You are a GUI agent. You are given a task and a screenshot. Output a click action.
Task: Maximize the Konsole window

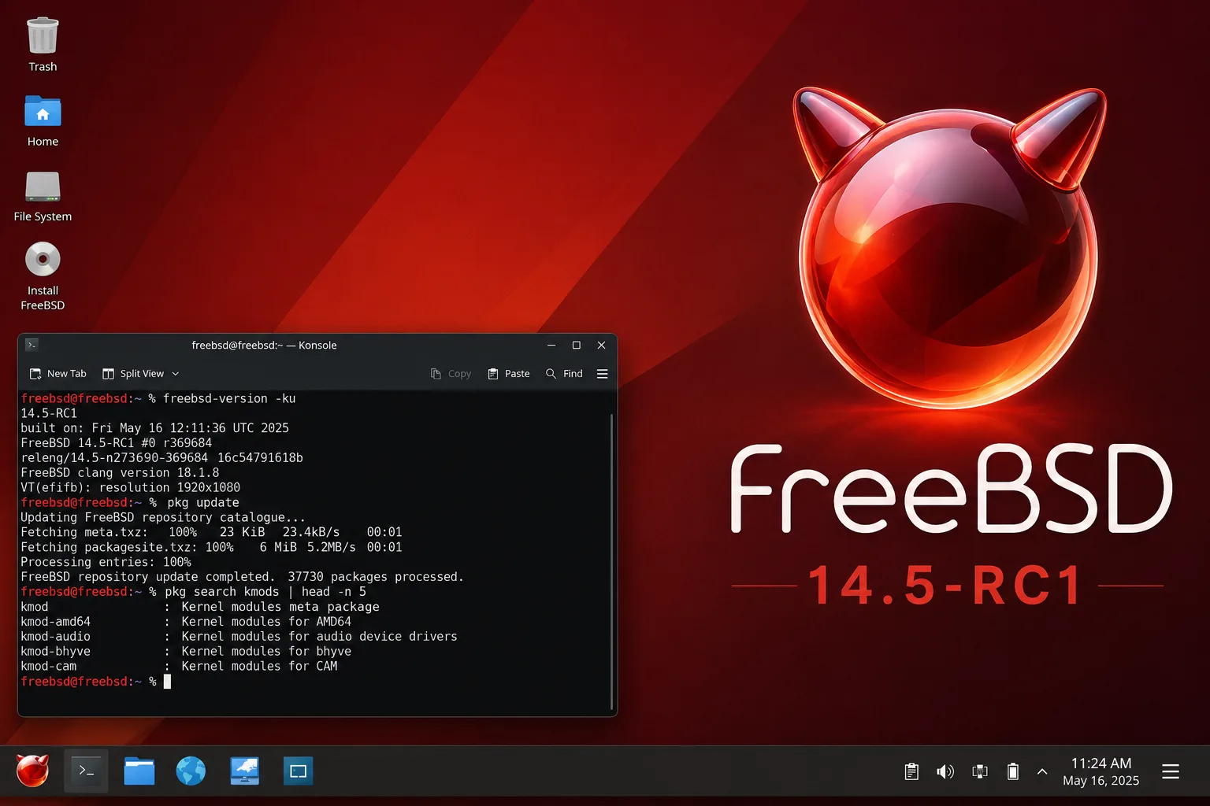tap(577, 345)
